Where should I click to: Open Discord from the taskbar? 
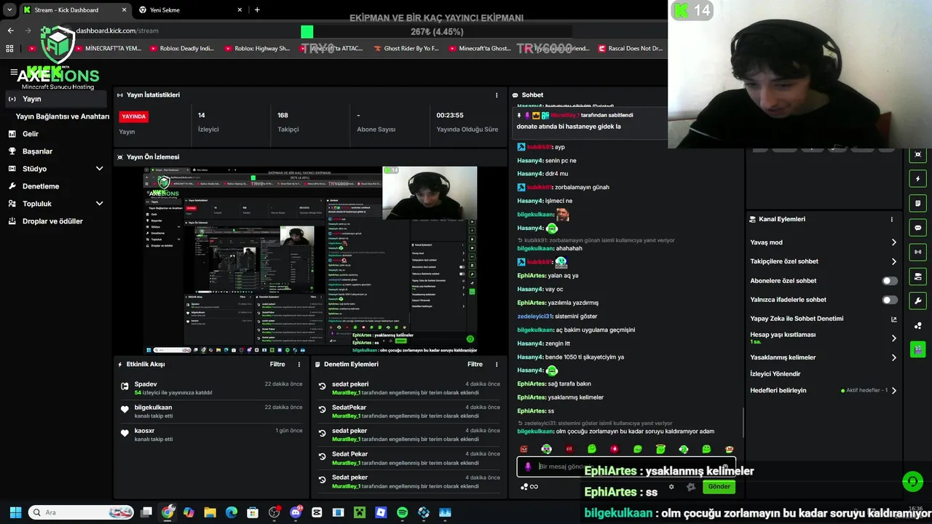pos(296,512)
